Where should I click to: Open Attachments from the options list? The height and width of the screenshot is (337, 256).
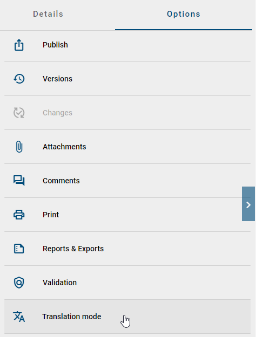pos(127,147)
